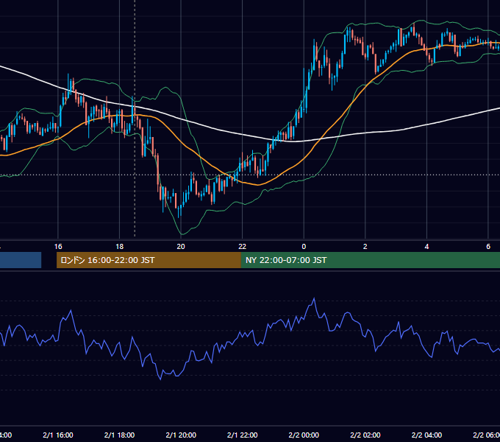This screenshot has height=442, width=500.
Task: Click the 2/2 02:00 label on oscillator axis
Action: (365, 435)
